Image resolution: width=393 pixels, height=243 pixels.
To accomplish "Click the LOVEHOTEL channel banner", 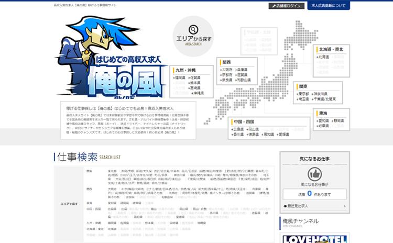I will pyautogui.click(x=314, y=239).
